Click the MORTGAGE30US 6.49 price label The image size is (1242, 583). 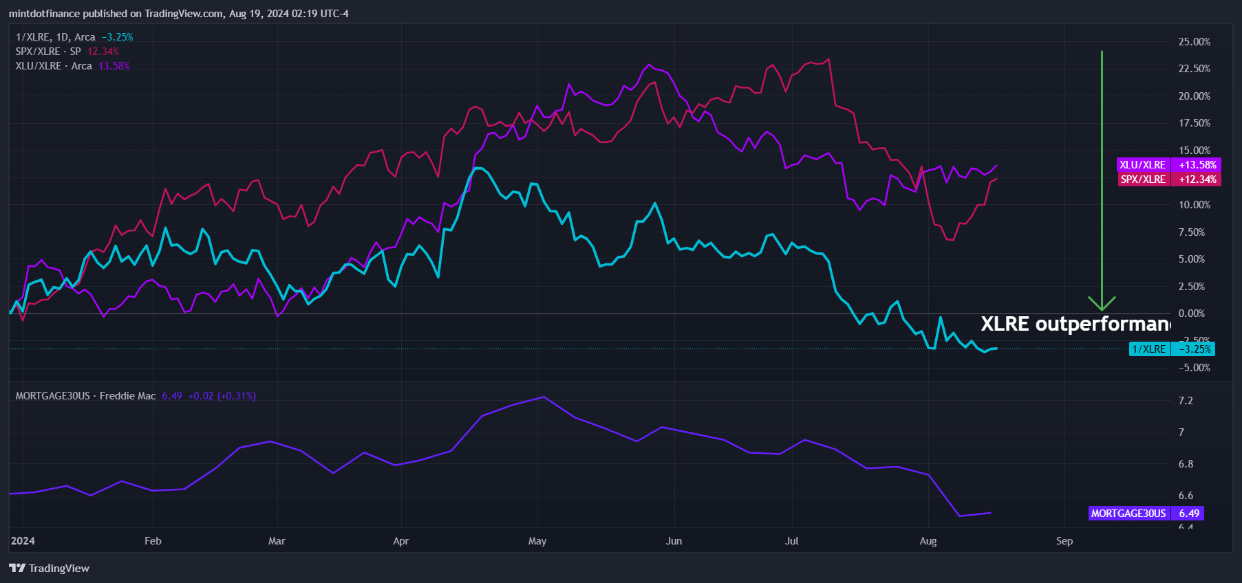point(1146,514)
